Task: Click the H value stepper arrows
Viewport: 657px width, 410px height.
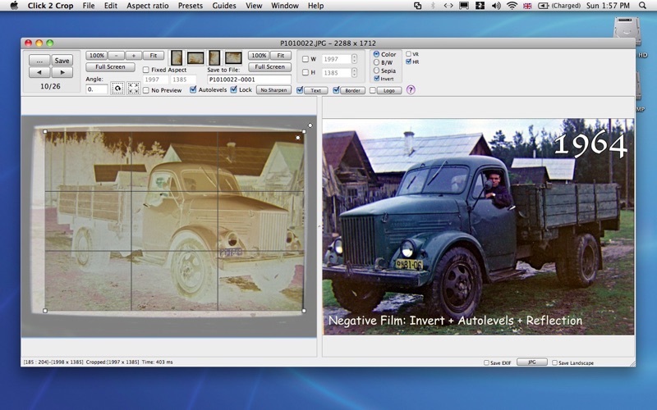Action: [354, 72]
